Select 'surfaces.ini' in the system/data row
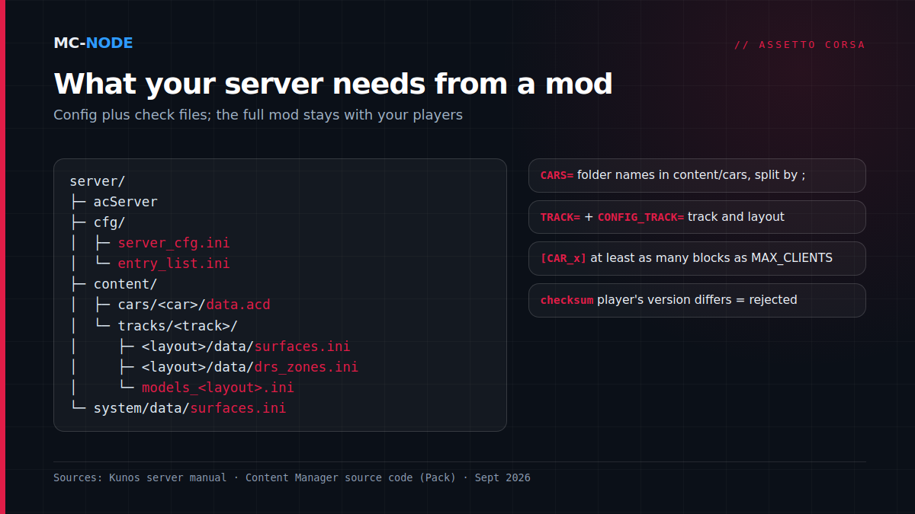 click(238, 408)
